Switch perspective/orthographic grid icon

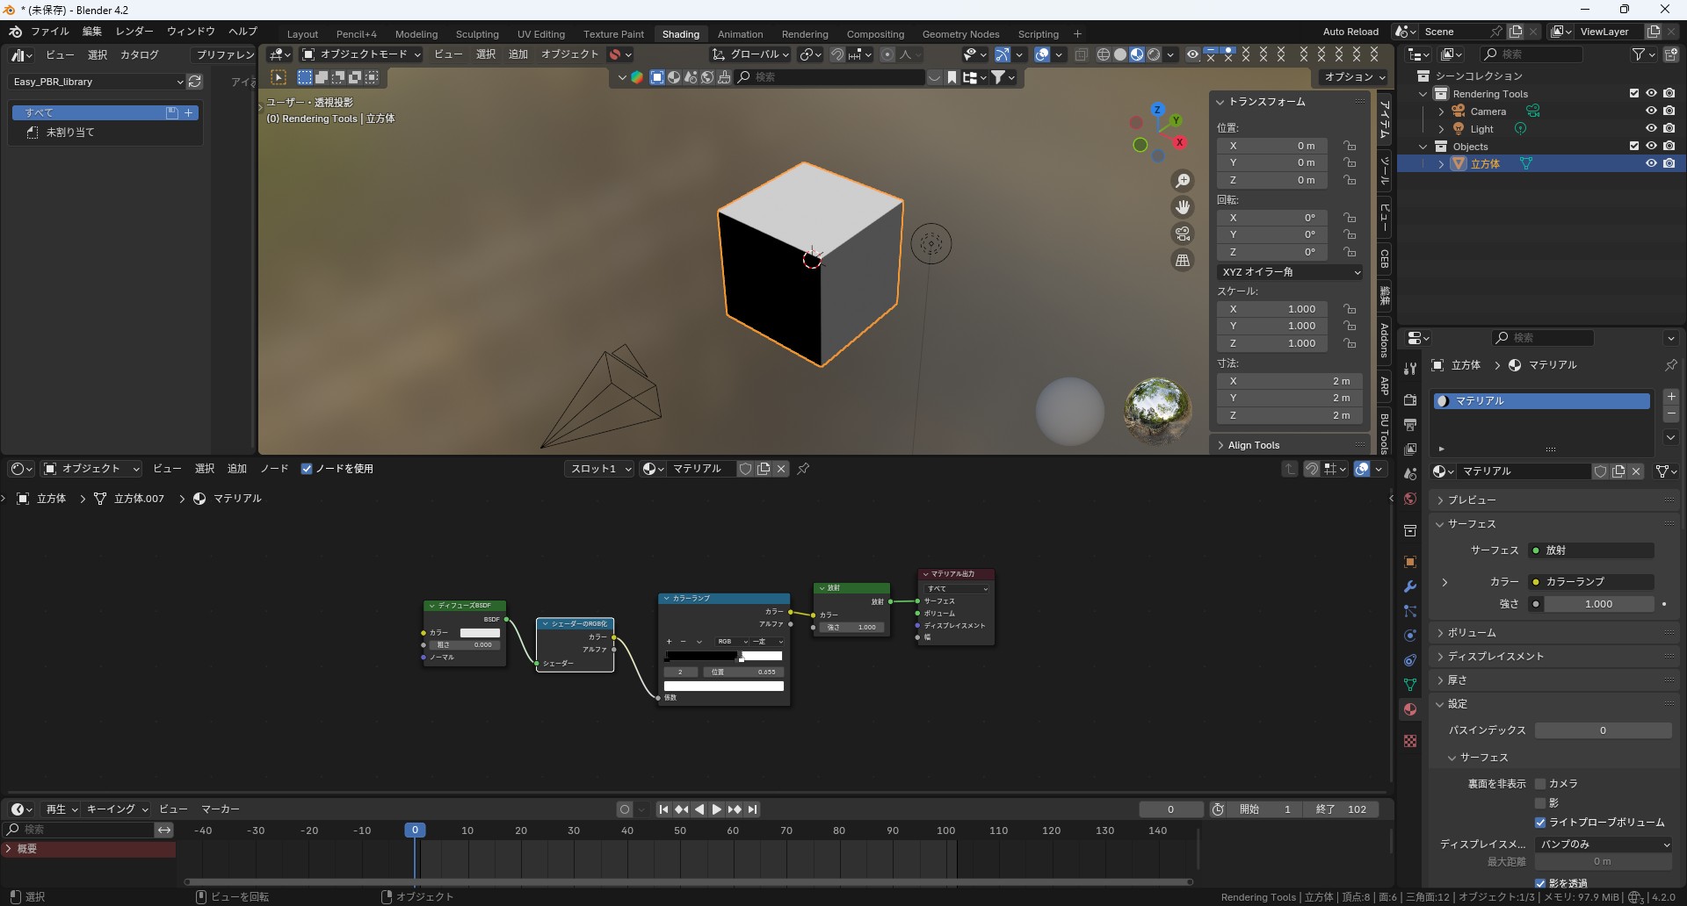point(1183,260)
